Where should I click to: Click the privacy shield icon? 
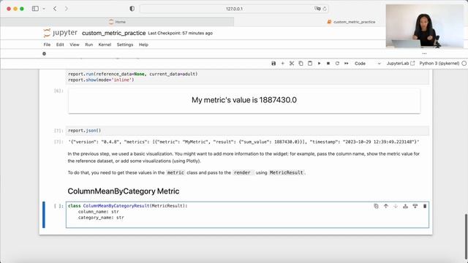coord(132,9)
